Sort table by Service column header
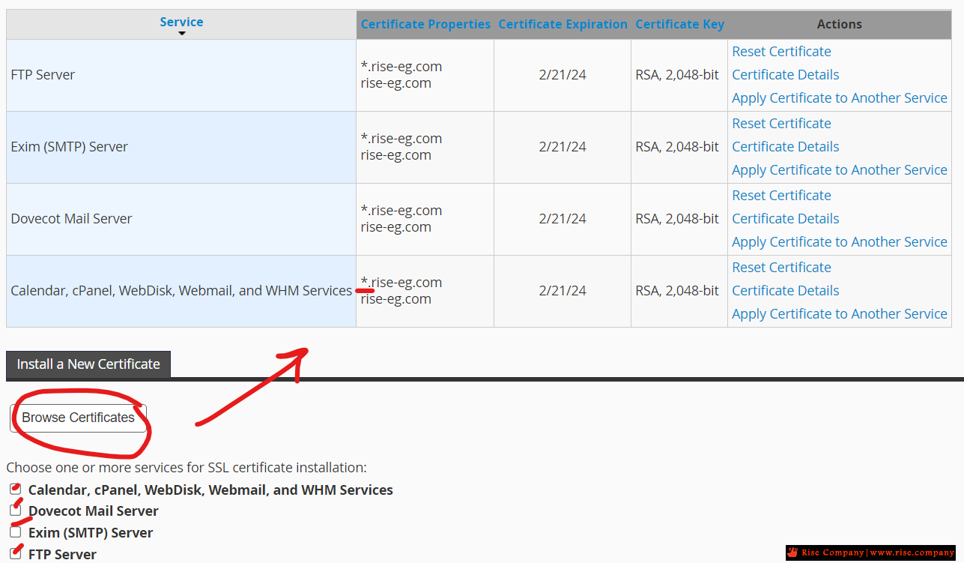 tap(181, 22)
